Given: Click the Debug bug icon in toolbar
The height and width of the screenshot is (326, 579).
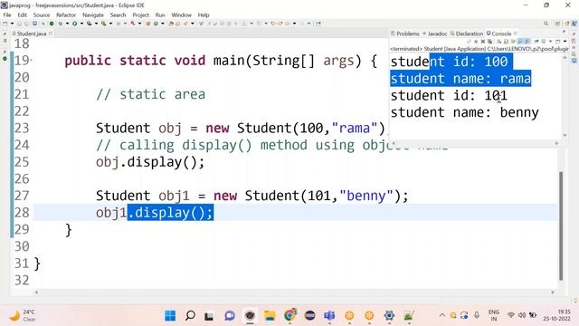Looking at the screenshot, I should point(61,24).
